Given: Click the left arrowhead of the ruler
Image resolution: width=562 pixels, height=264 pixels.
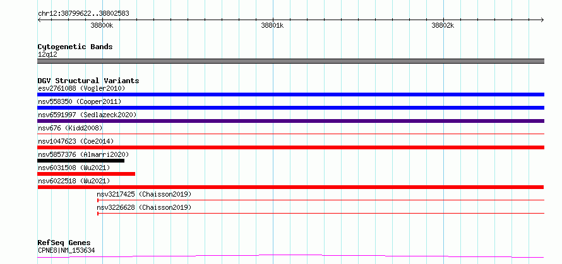Looking at the screenshot, I should point(39,20).
